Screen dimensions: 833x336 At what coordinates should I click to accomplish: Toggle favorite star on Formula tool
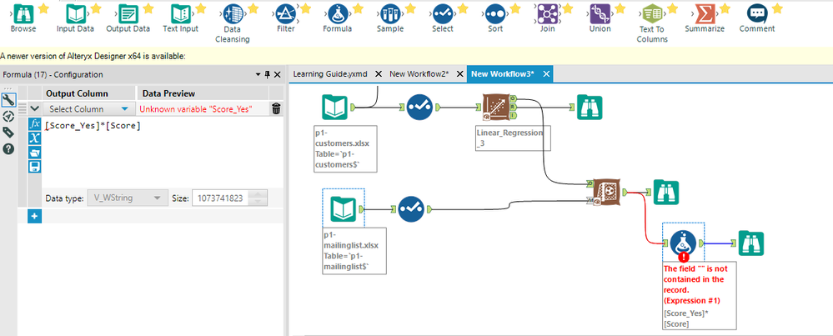[x=358, y=8]
